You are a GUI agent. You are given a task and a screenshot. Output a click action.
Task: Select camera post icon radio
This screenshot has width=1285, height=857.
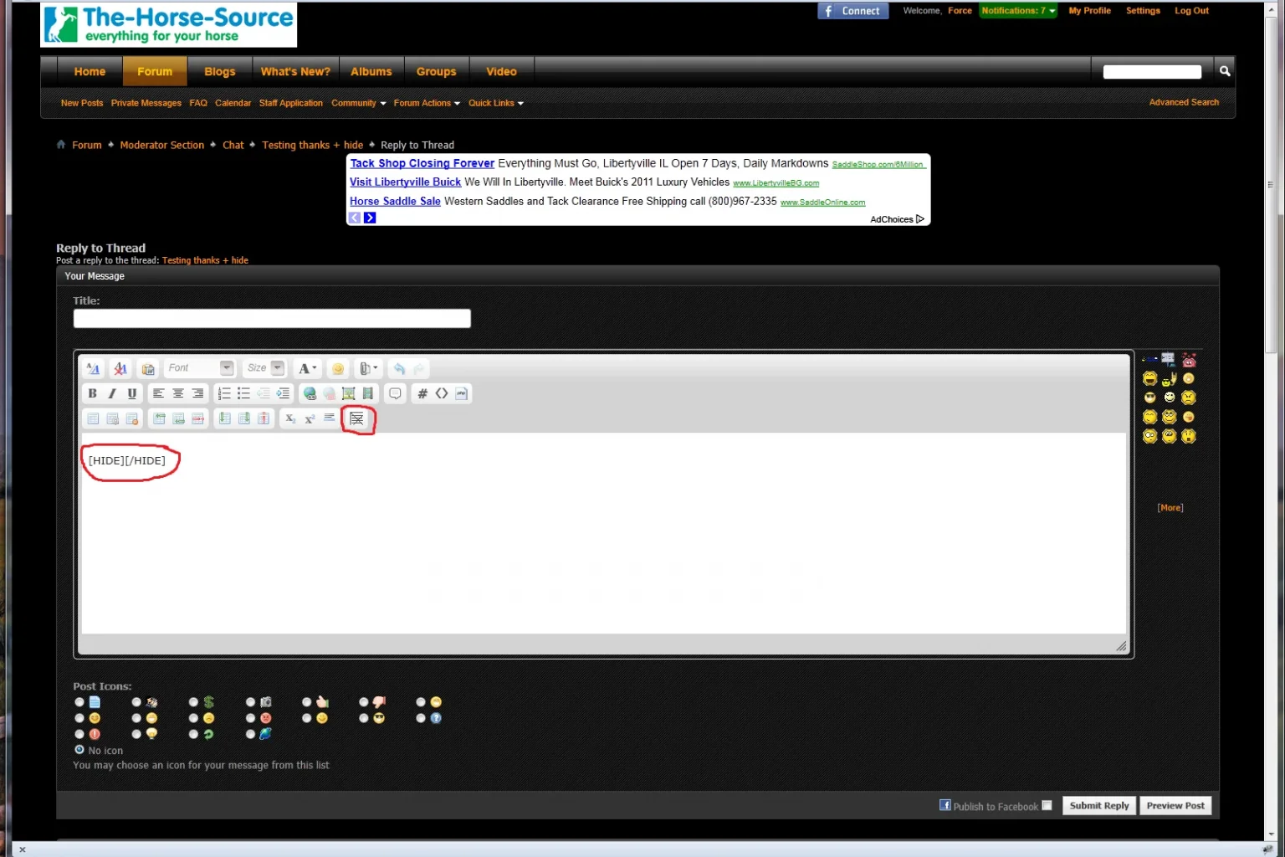pyautogui.click(x=250, y=702)
